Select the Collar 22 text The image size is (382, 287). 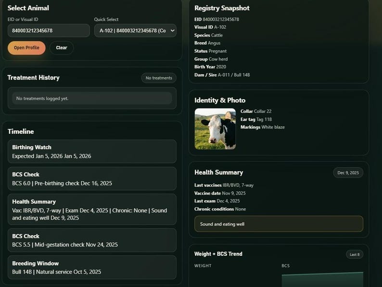[256, 111]
